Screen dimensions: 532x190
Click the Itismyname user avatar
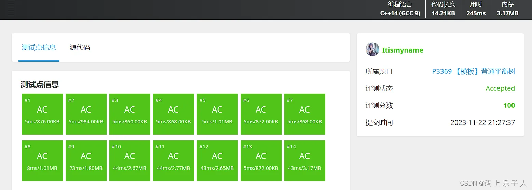pyautogui.click(x=372, y=49)
